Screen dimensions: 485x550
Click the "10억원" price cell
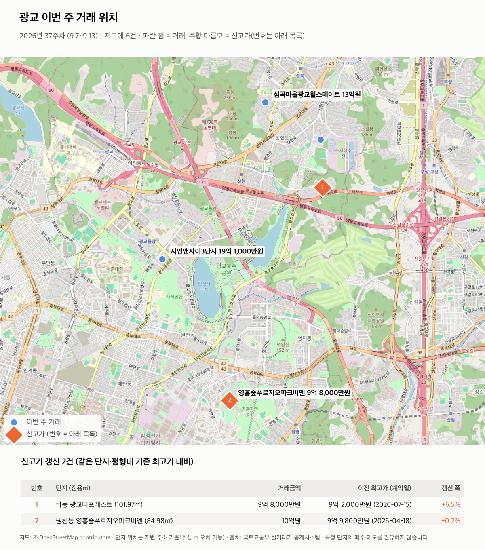(291, 520)
